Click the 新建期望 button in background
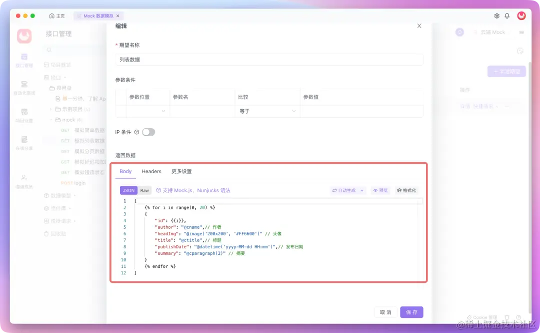Image resolution: width=540 pixels, height=333 pixels. click(506, 72)
